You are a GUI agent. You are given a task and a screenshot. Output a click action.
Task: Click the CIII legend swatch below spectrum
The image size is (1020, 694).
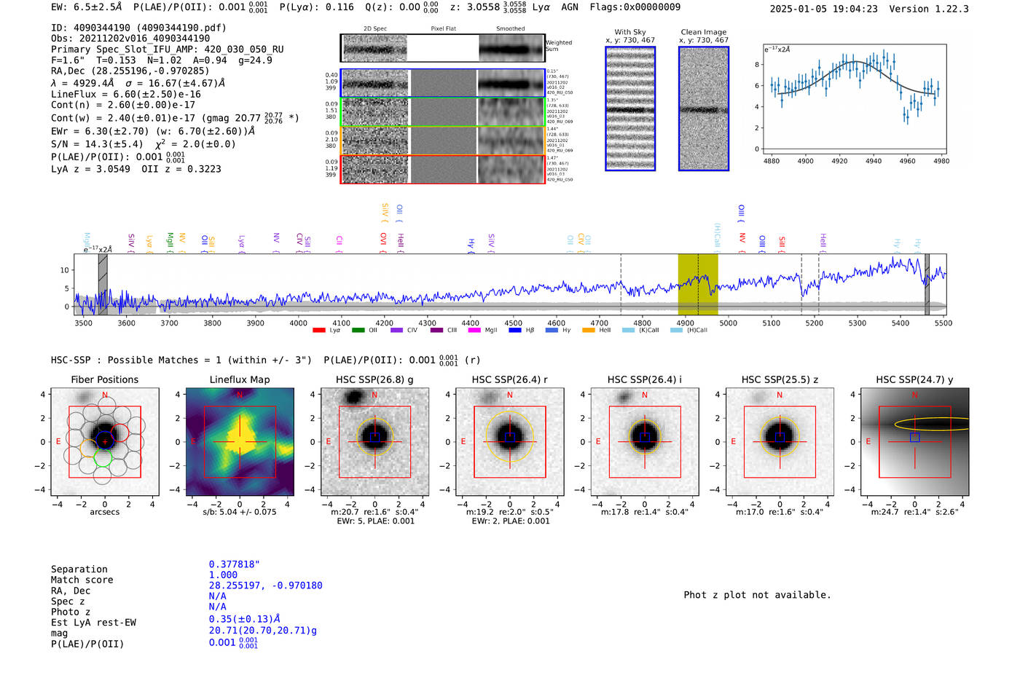[x=436, y=330]
